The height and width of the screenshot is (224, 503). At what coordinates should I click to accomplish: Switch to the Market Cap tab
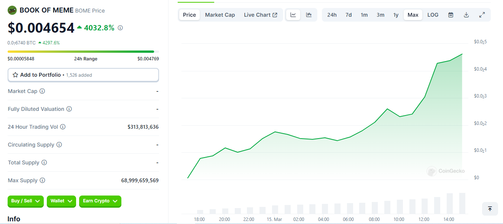pos(220,15)
